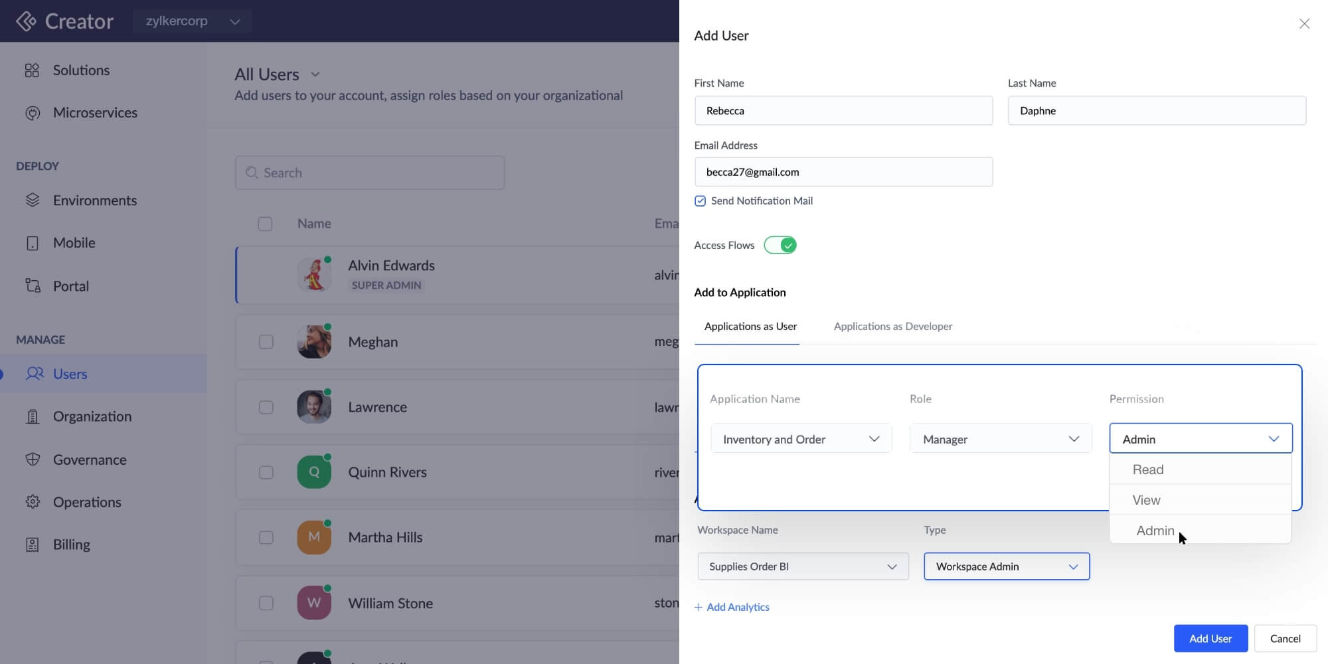Click the Email Address input field
This screenshot has width=1328, height=664.
pos(843,172)
